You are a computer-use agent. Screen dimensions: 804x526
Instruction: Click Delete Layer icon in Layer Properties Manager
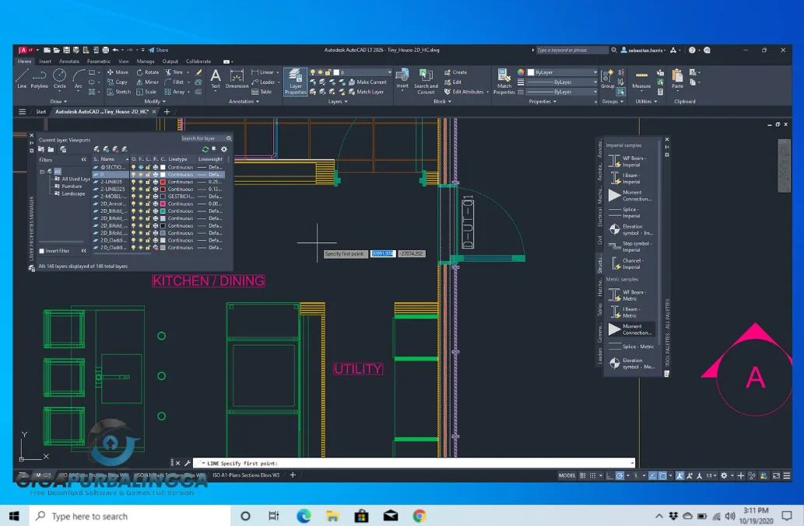click(x=115, y=149)
